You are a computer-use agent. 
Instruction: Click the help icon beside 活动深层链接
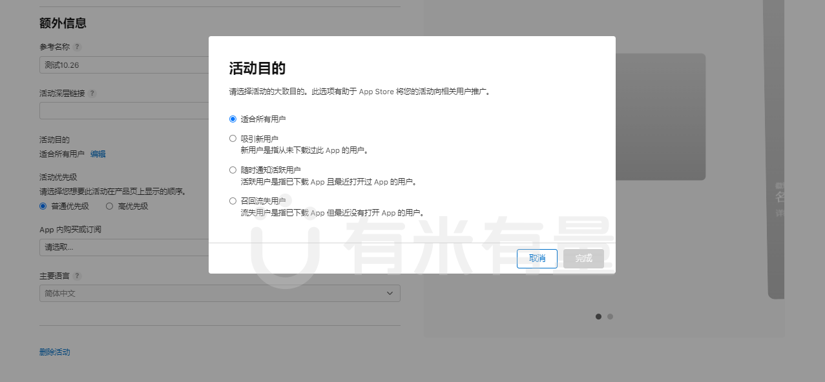[x=92, y=93]
